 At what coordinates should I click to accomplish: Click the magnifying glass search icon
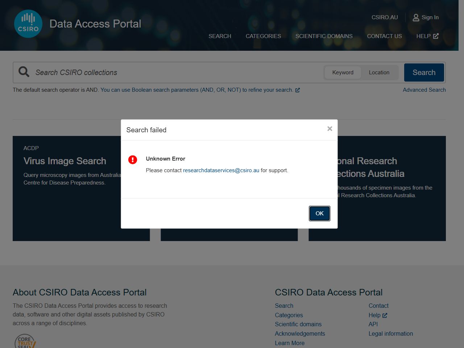(x=23, y=71)
